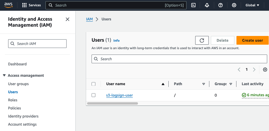Click the Last activity column header
This screenshot has height=131, width=269.
[252, 84]
